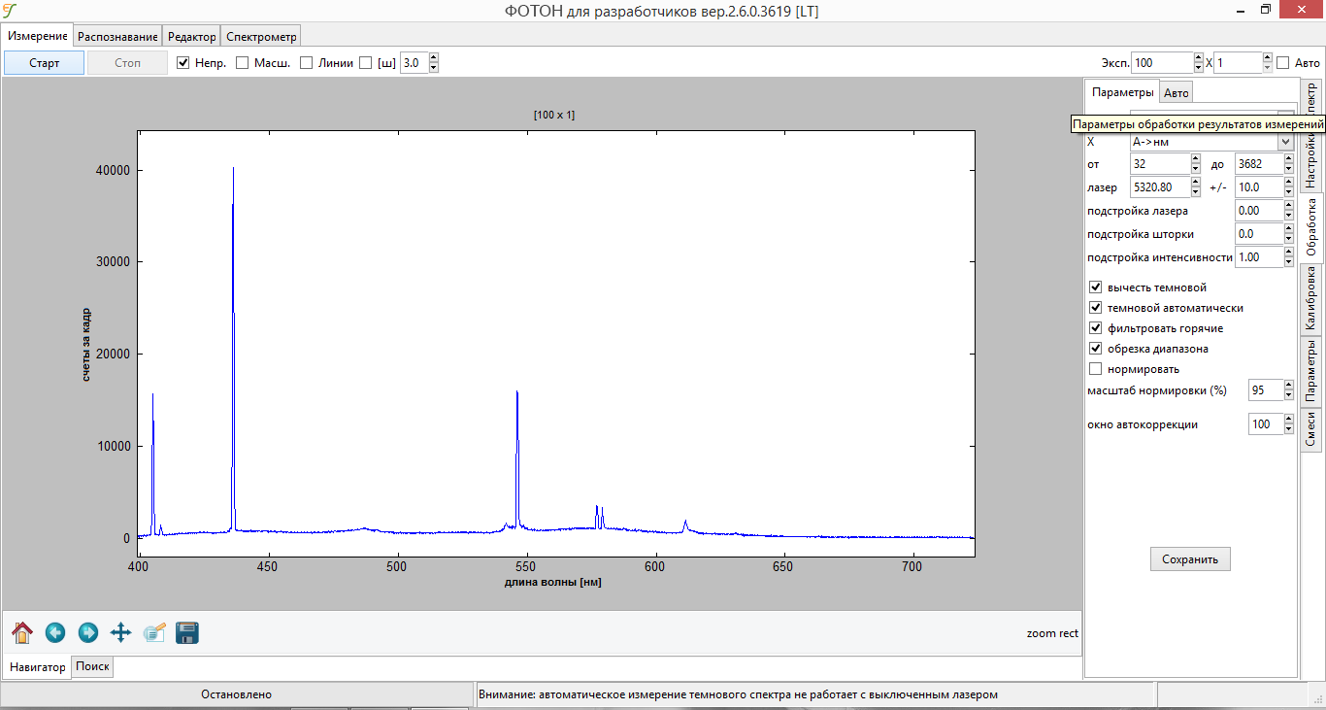This screenshot has height=710, width=1326.
Task: Click the лазер wavelength input field
Action: [1159, 187]
